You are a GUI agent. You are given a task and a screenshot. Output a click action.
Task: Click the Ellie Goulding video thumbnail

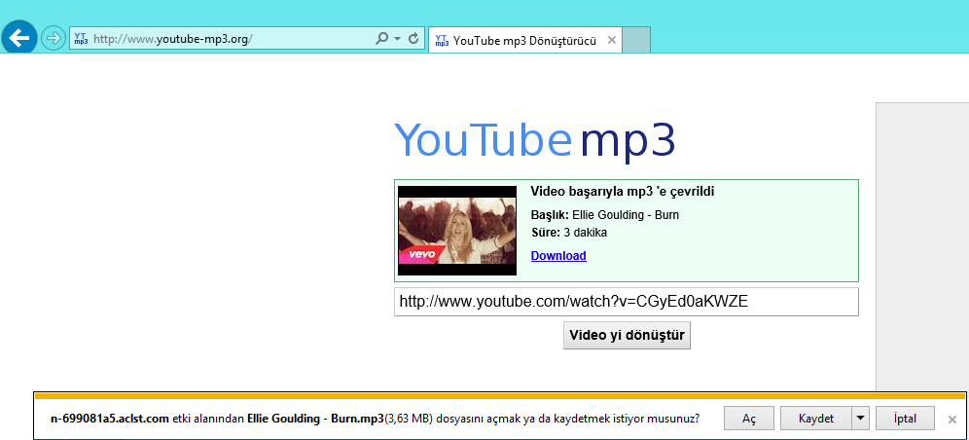[457, 231]
